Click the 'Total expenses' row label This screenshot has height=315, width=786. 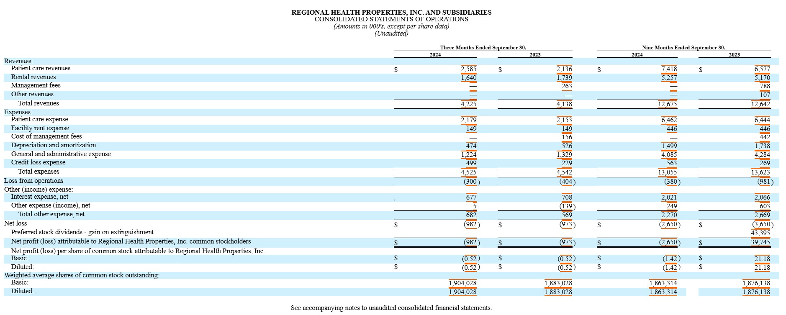[x=39, y=172]
